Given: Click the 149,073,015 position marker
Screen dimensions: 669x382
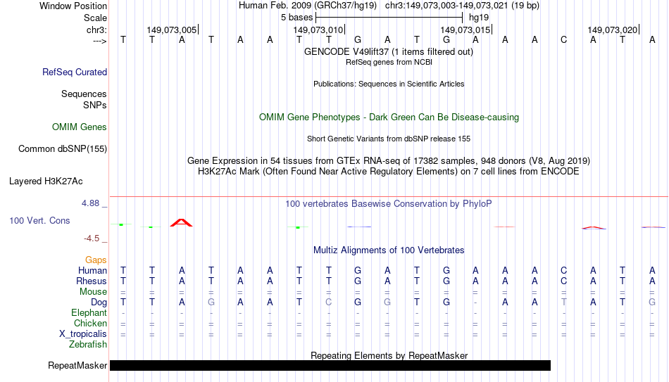Looking at the screenshot, I should point(465,30).
